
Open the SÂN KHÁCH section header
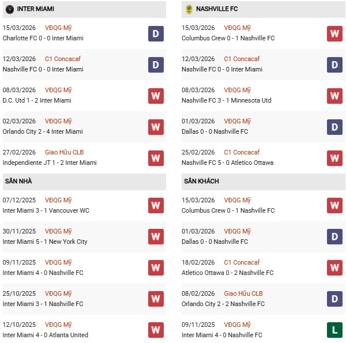(x=202, y=181)
